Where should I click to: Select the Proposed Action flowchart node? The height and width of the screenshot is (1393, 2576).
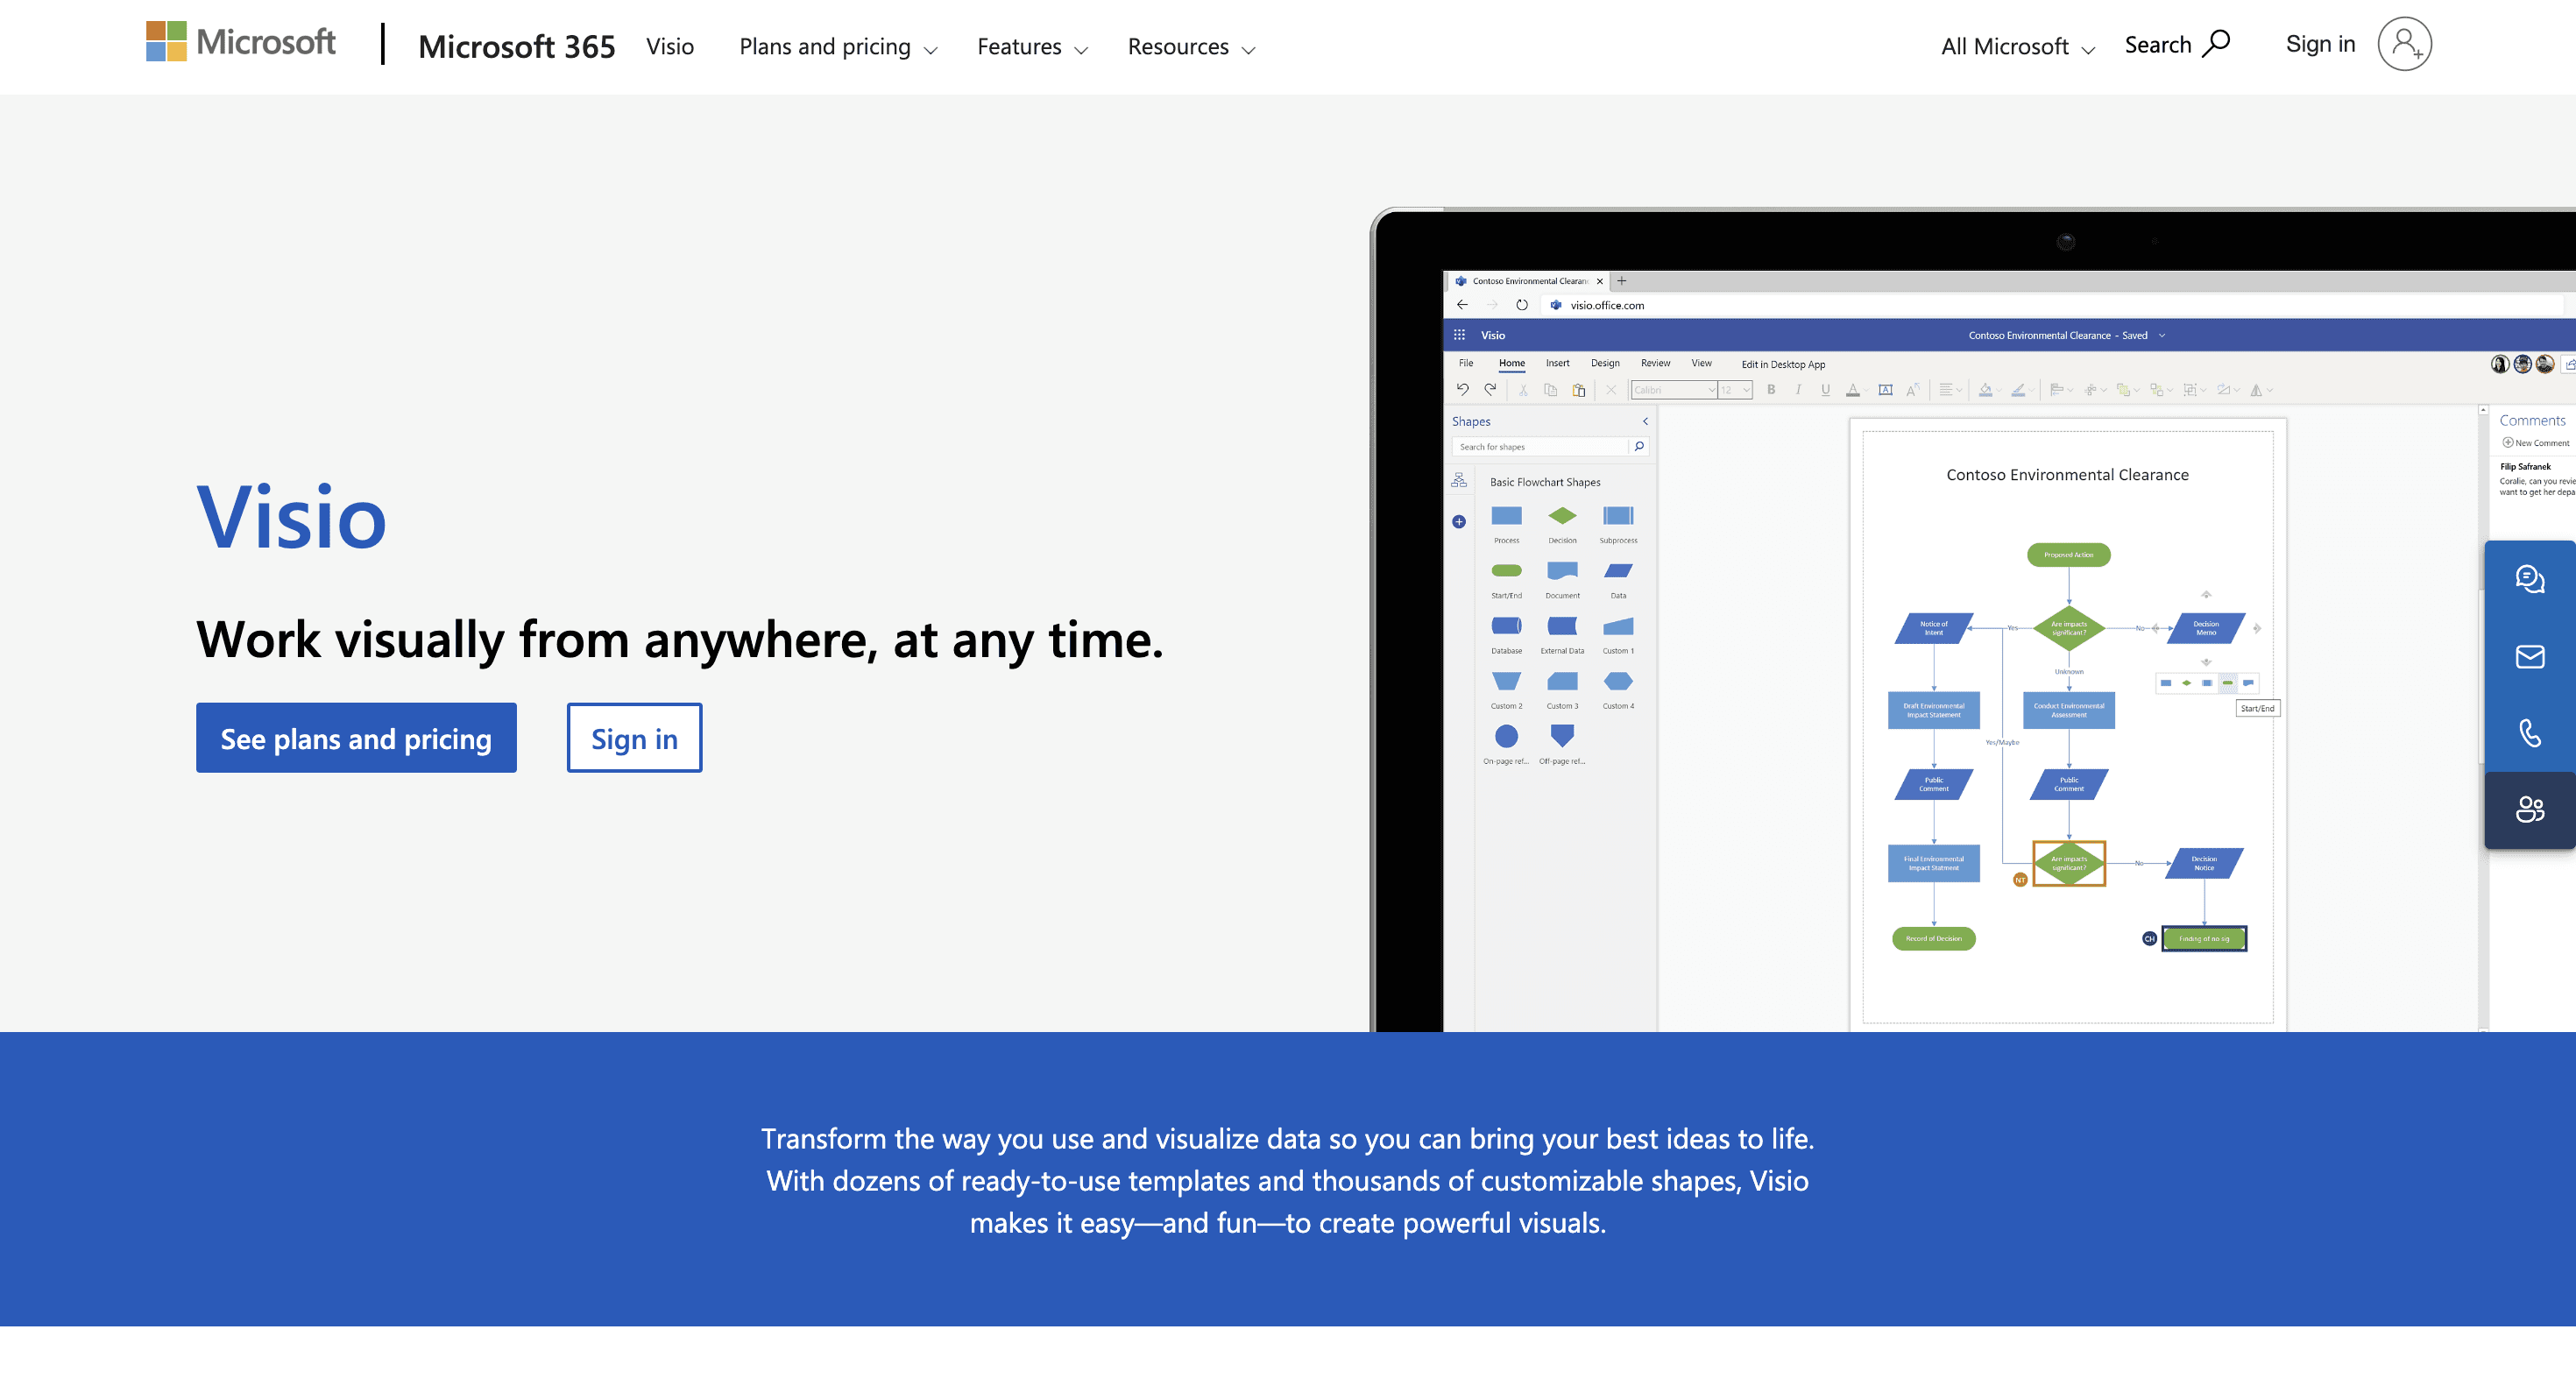click(x=2068, y=555)
